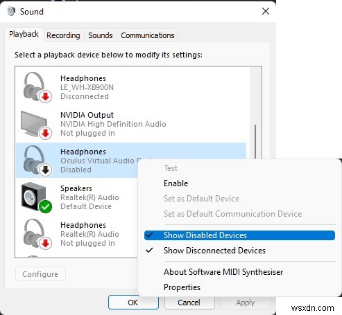Click the Realtek Speakers device icon
This screenshot has height=315, width=342.
37,197
